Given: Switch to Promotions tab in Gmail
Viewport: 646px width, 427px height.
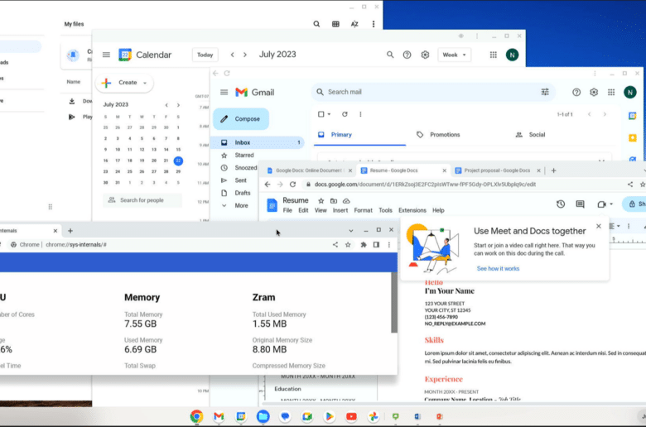Looking at the screenshot, I should click(x=438, y=135).
